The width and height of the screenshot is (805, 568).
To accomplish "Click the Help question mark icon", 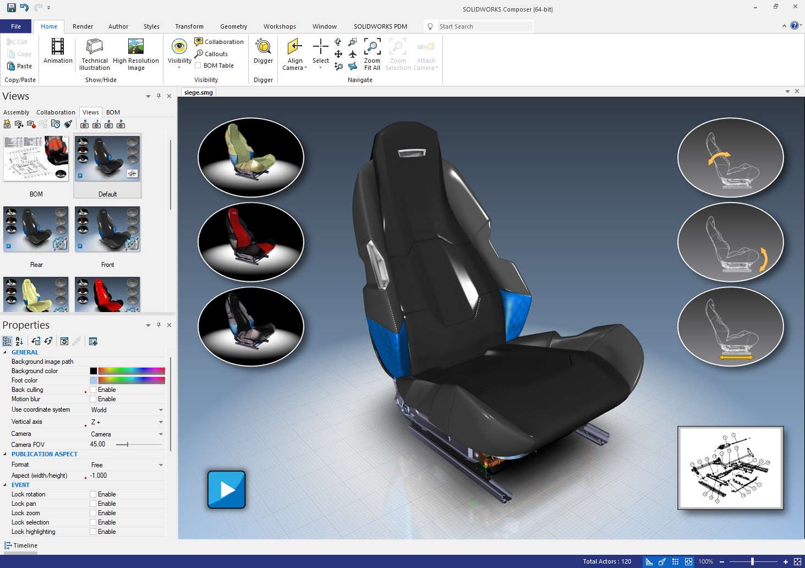I will [794, 25].
